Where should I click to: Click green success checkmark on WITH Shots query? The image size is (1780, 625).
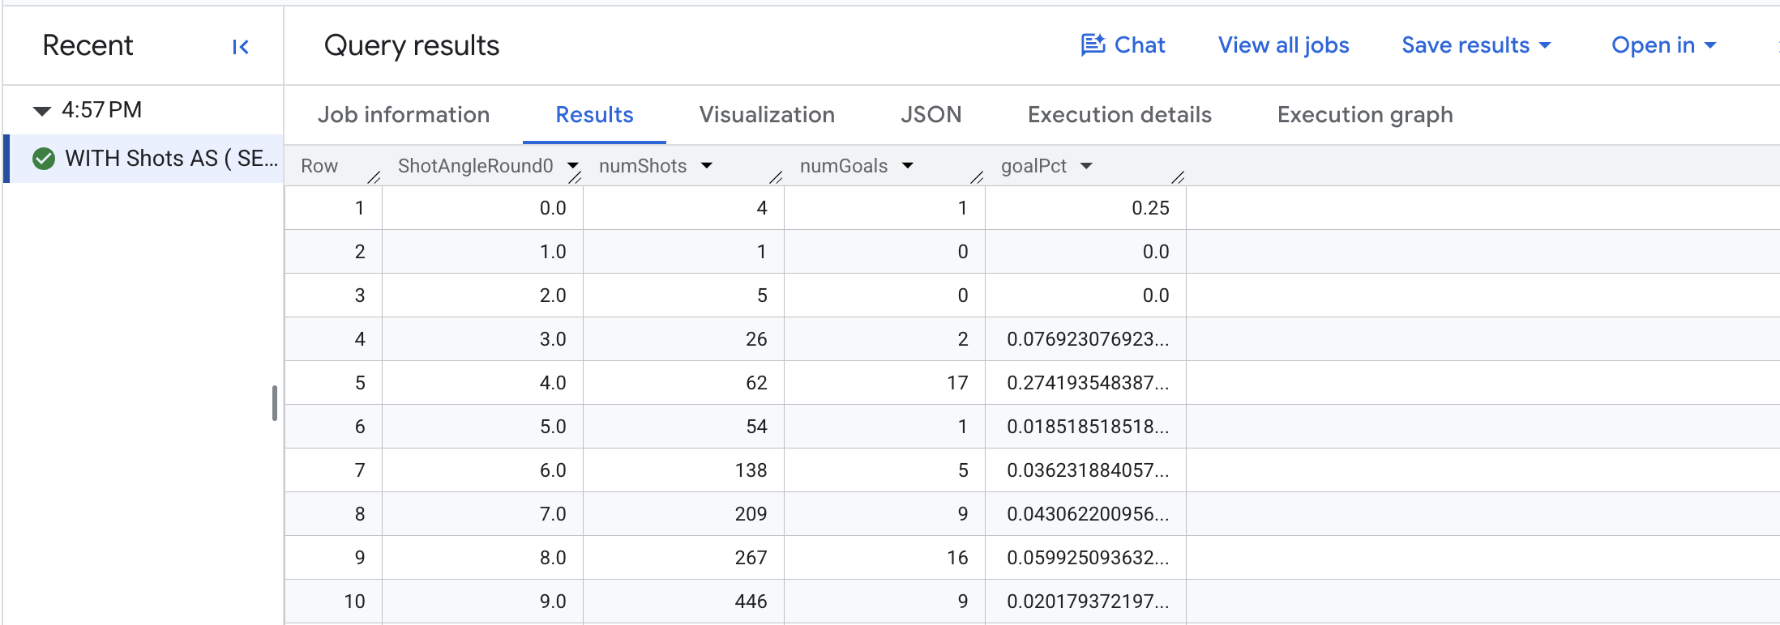pos(44,159)
